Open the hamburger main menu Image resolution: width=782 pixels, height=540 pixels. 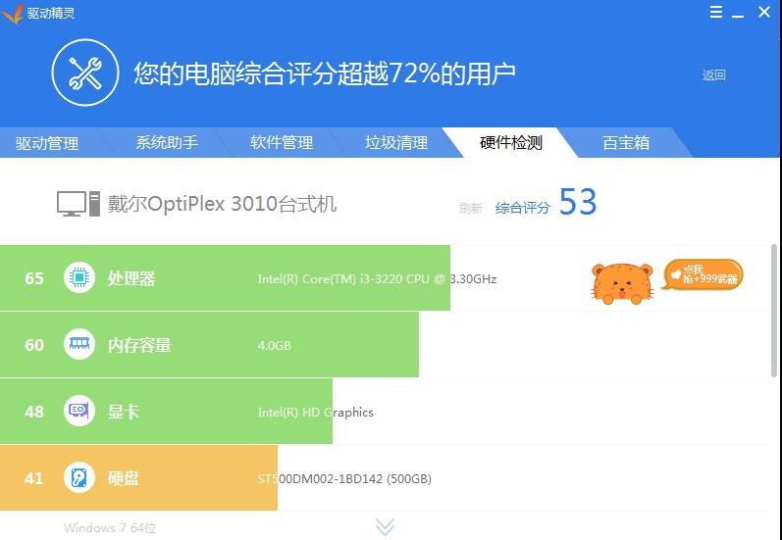tap(715, 12)
